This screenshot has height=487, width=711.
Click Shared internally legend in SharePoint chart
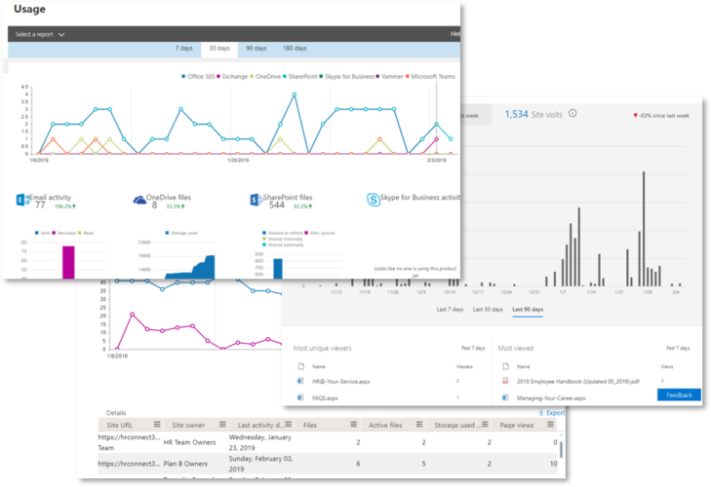pos(282,239)
